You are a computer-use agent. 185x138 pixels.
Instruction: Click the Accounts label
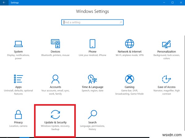[55, 87]
